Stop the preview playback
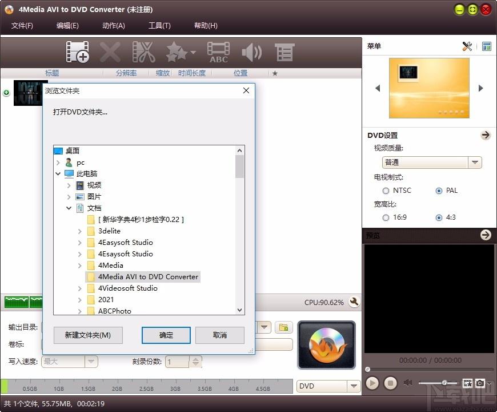This screenshot has width=497, height=412. [x=391, y=383]
